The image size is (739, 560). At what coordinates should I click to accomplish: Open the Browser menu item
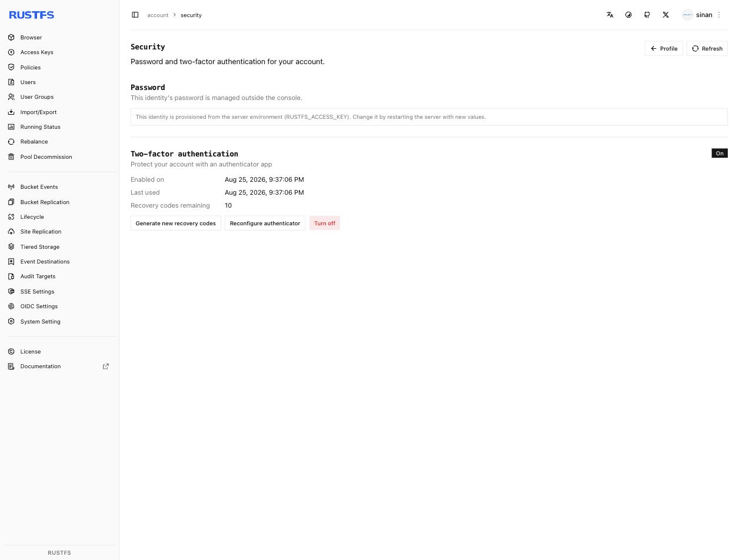59,37
